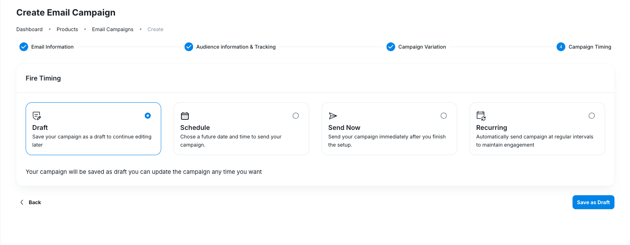The image size is (630, 245).
Task: Select the Draft radio button
Action: point(148,115)
